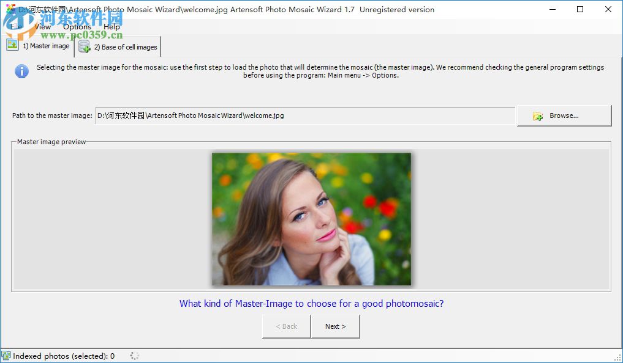
Task: Open the View menu
Action: click(42, 26)
